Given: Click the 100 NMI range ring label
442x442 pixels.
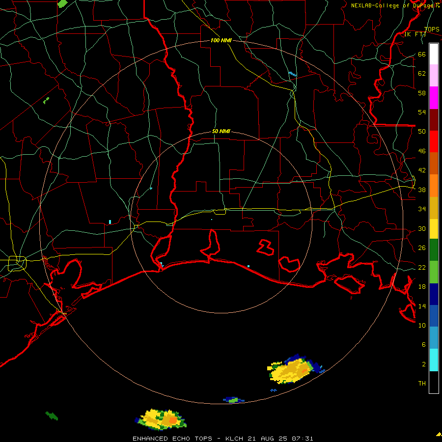Looking at the screenshot, I should click(x=221, y=40).
